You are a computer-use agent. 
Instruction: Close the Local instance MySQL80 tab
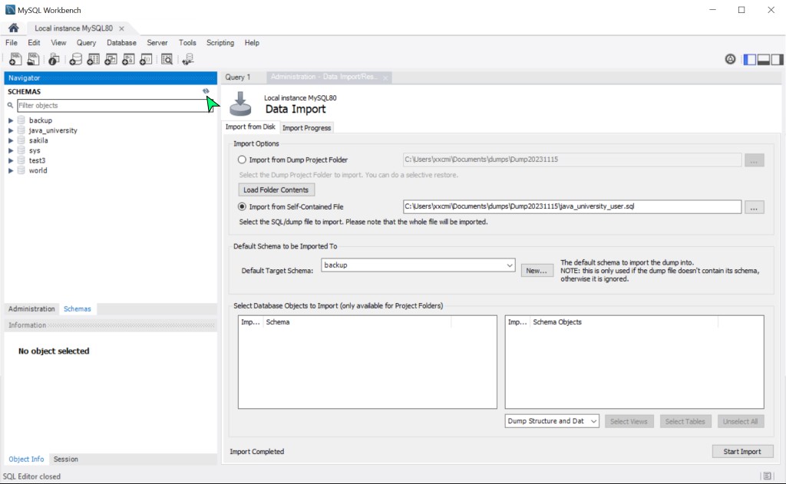coord(121,28)
